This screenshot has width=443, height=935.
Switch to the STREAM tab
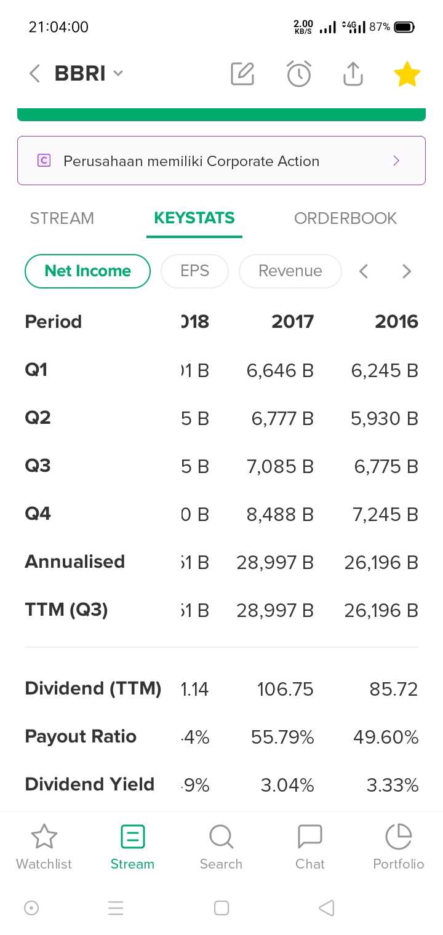click(62, 218)
